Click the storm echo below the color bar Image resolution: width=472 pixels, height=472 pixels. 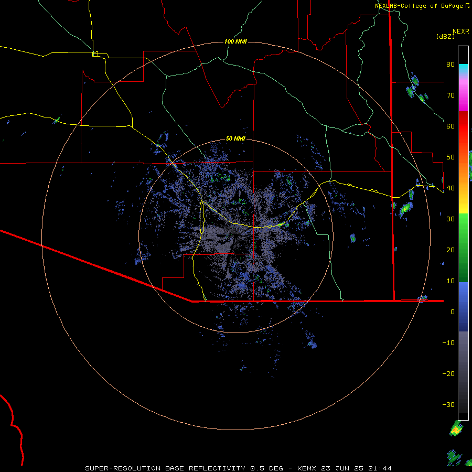coord(456,429)
